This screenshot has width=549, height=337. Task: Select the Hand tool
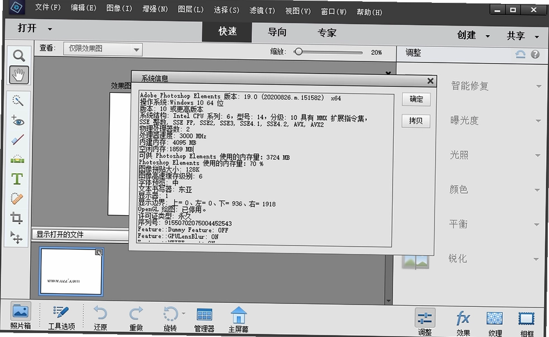(18, 74)
